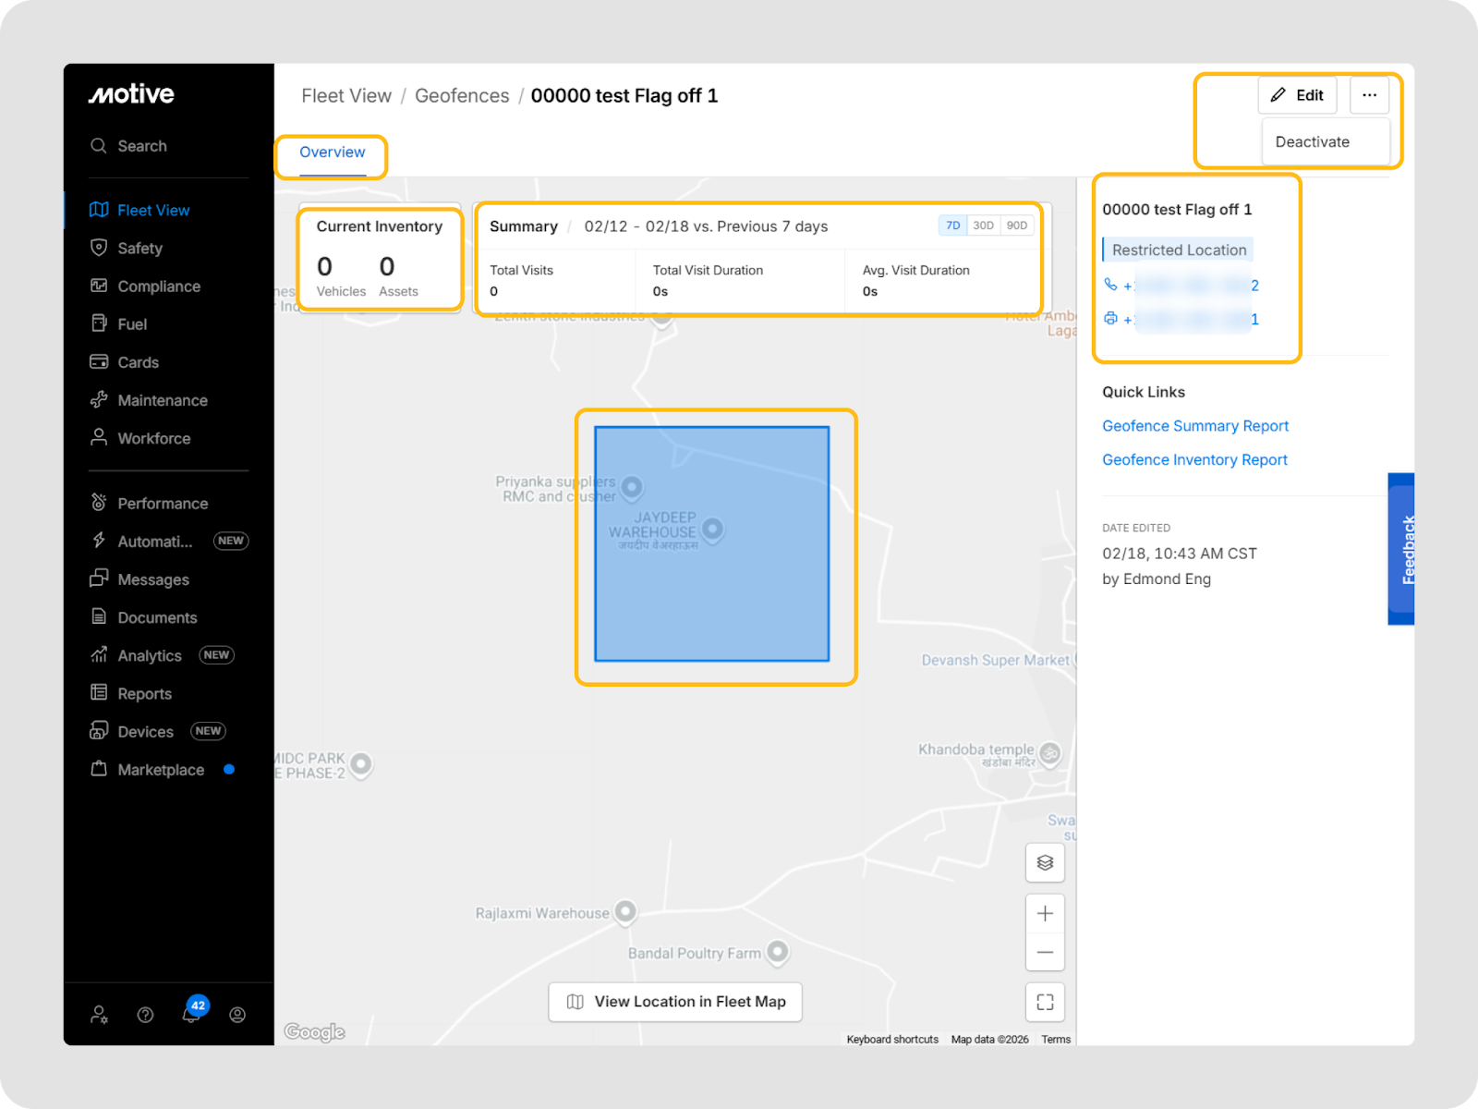Select the 7D summary range
This screenshot has width=1478, height=1109.
[952, 225]
